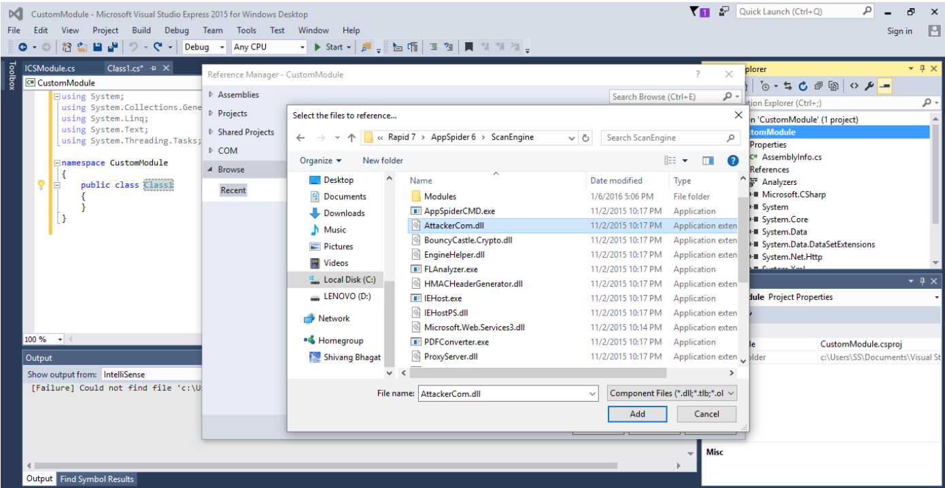Collapse the namespace CustomModule code block
This screenshot has height=488, width=945.
tap(57, 163)
